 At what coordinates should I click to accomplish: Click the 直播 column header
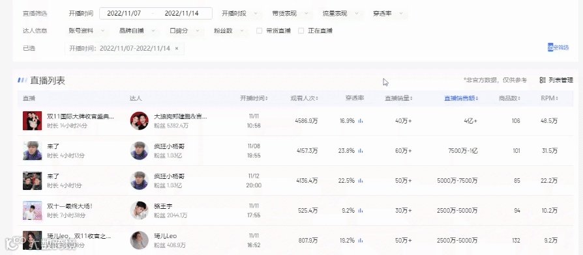[x=29, y=99]
